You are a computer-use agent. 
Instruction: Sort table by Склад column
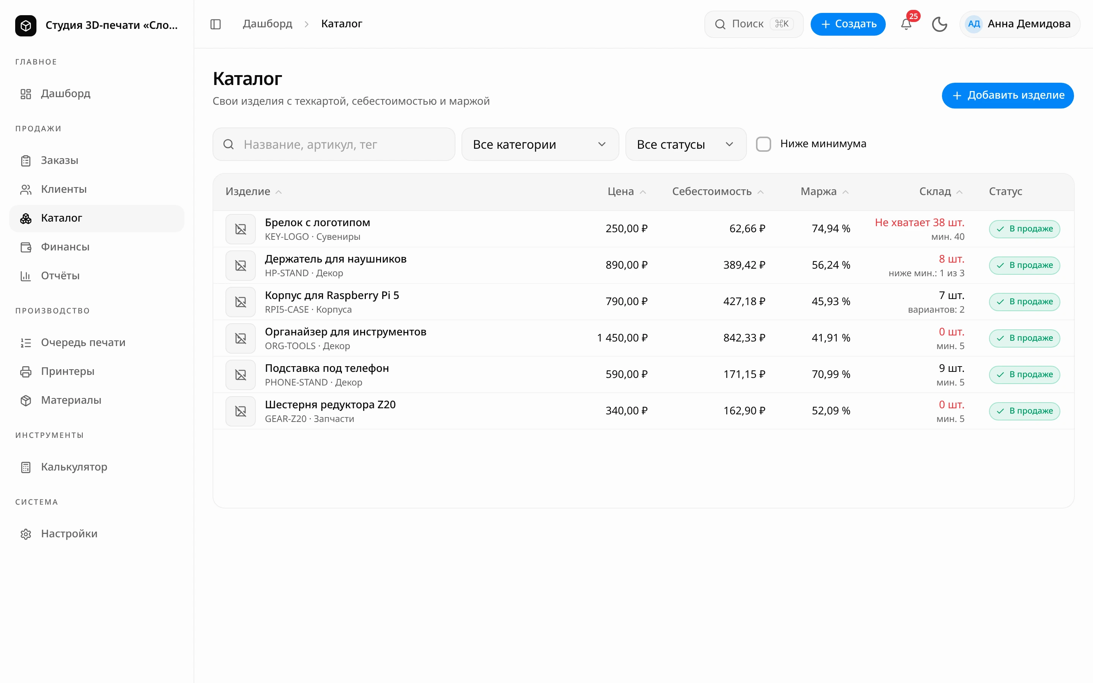(x=941, y=192)
